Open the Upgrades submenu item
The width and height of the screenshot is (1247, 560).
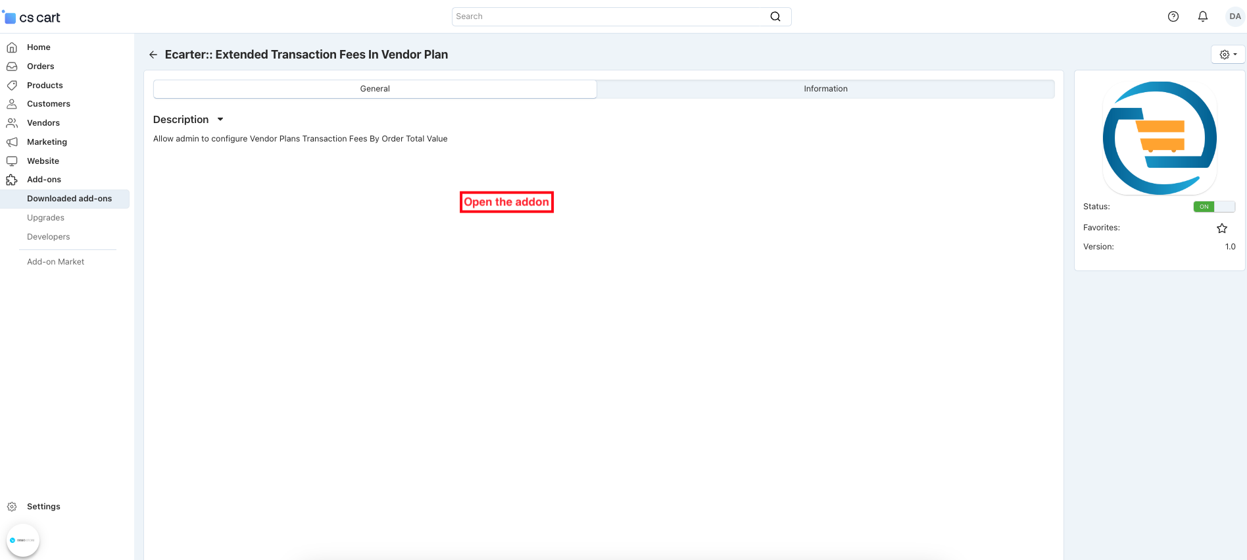coord(45,218)
